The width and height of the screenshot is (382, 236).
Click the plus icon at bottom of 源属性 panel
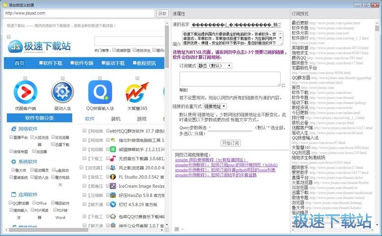pos(182,229)
